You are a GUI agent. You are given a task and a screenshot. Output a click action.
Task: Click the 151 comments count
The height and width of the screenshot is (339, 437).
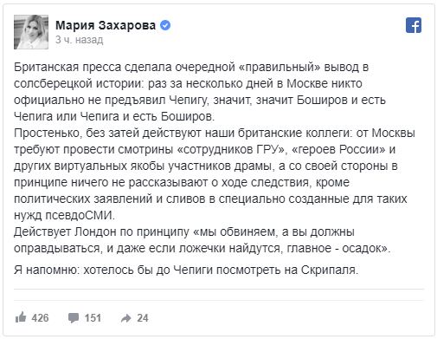[93, 318]
